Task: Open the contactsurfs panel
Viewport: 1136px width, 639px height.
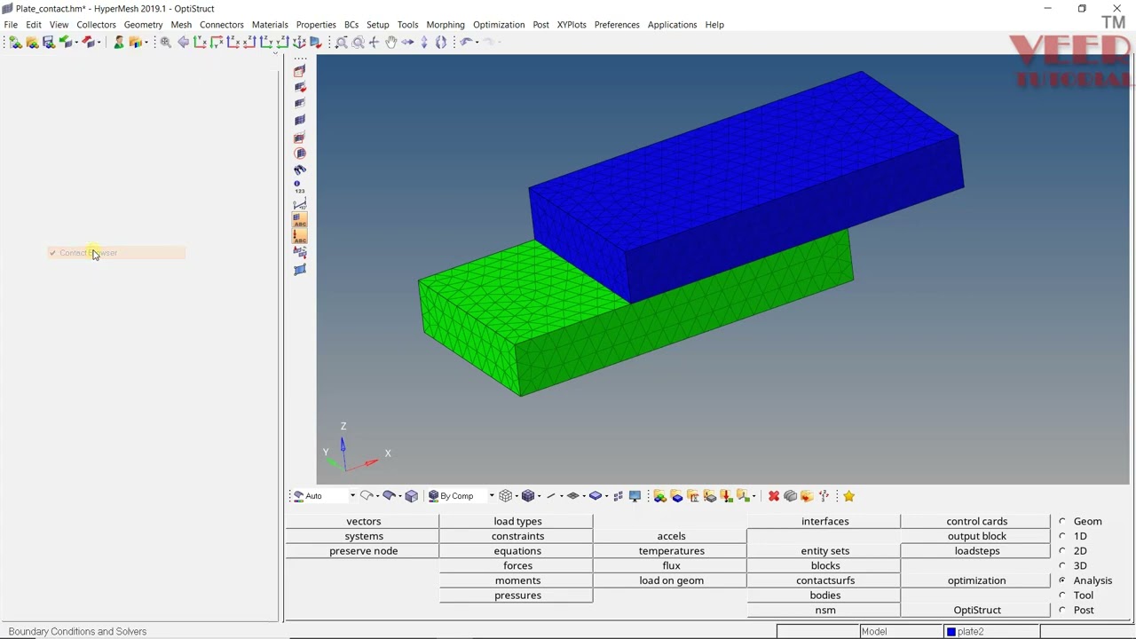Action: (x=825, y=580)
